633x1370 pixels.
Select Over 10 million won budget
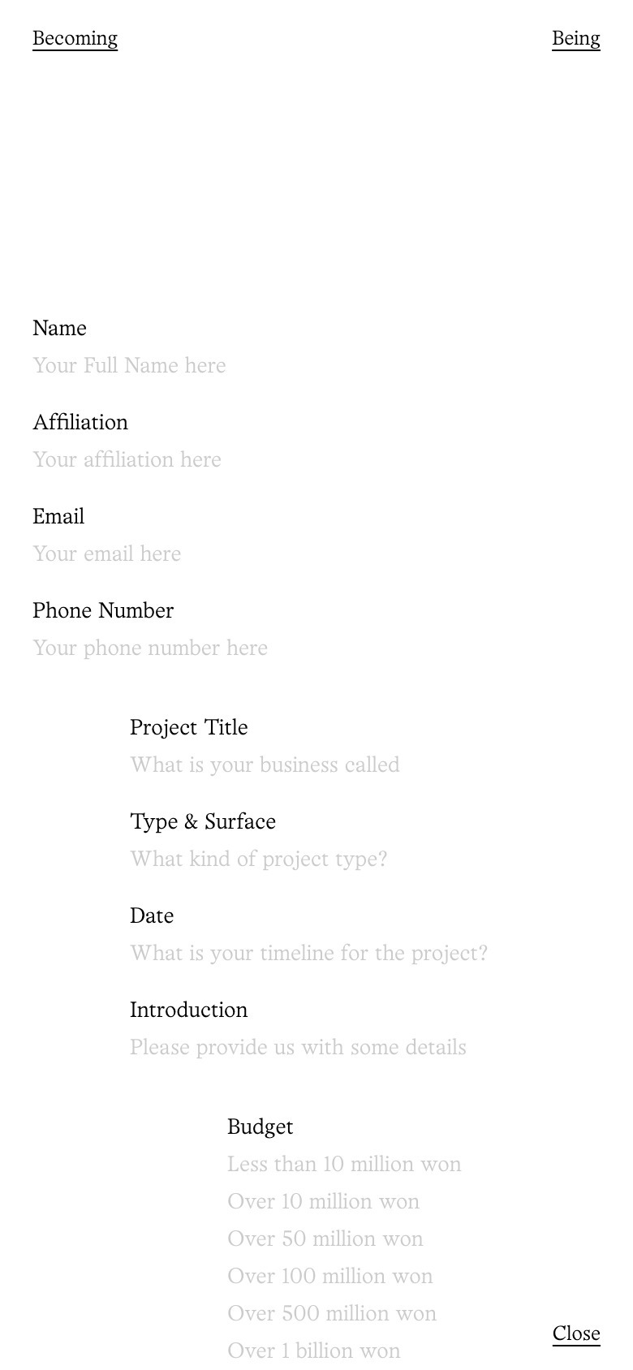click(323, 1202)
